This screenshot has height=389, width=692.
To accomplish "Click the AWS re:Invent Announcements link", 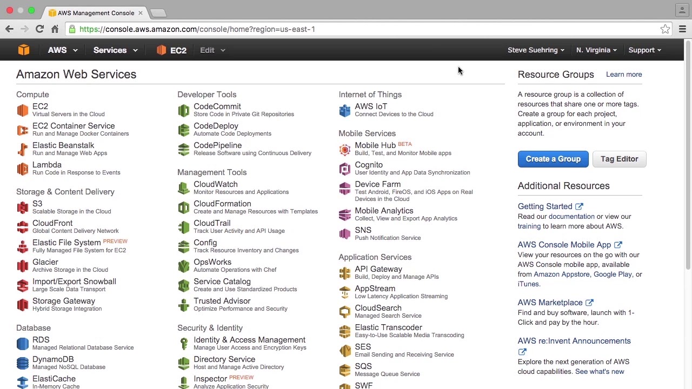I will (574, 341).
